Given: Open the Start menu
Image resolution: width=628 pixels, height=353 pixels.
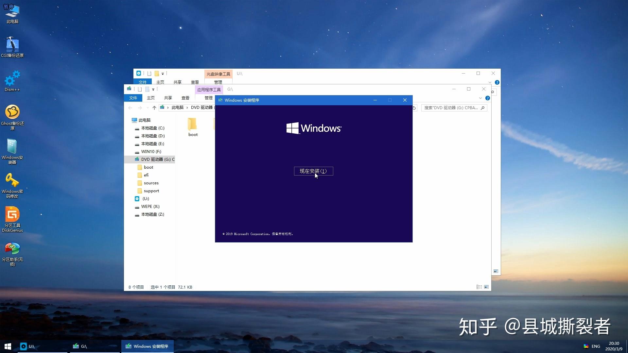Looking at the screenshot, I should [8, 346].
